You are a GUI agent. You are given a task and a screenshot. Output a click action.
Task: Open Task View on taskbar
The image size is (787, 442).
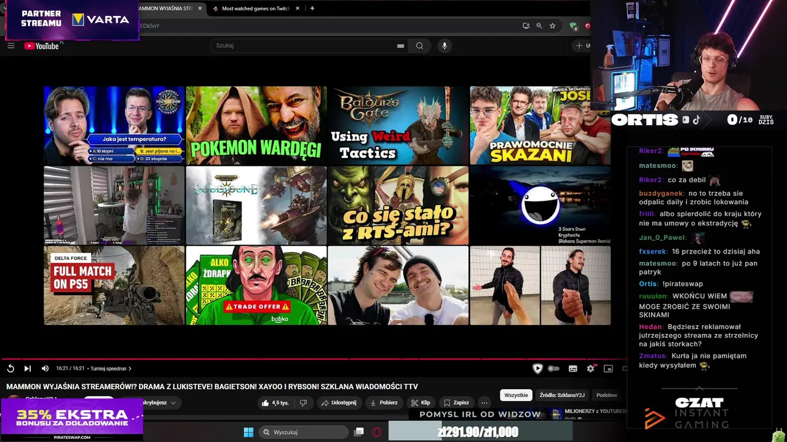[359, 432]
